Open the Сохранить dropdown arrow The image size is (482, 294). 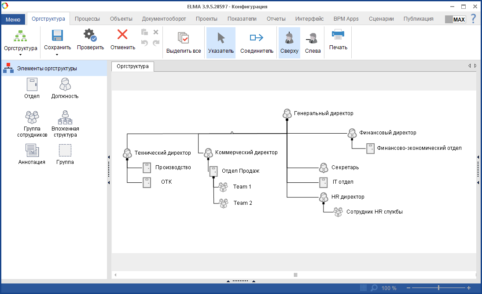coord(57,55)
